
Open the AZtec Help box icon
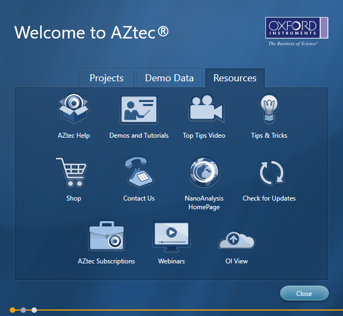[x=73, y=110]
